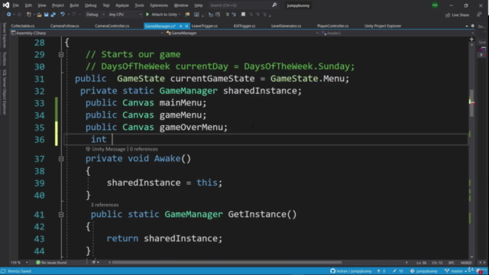Open the Build menu
Viewport: 489px width, 275px height.
tap(74, 5)
